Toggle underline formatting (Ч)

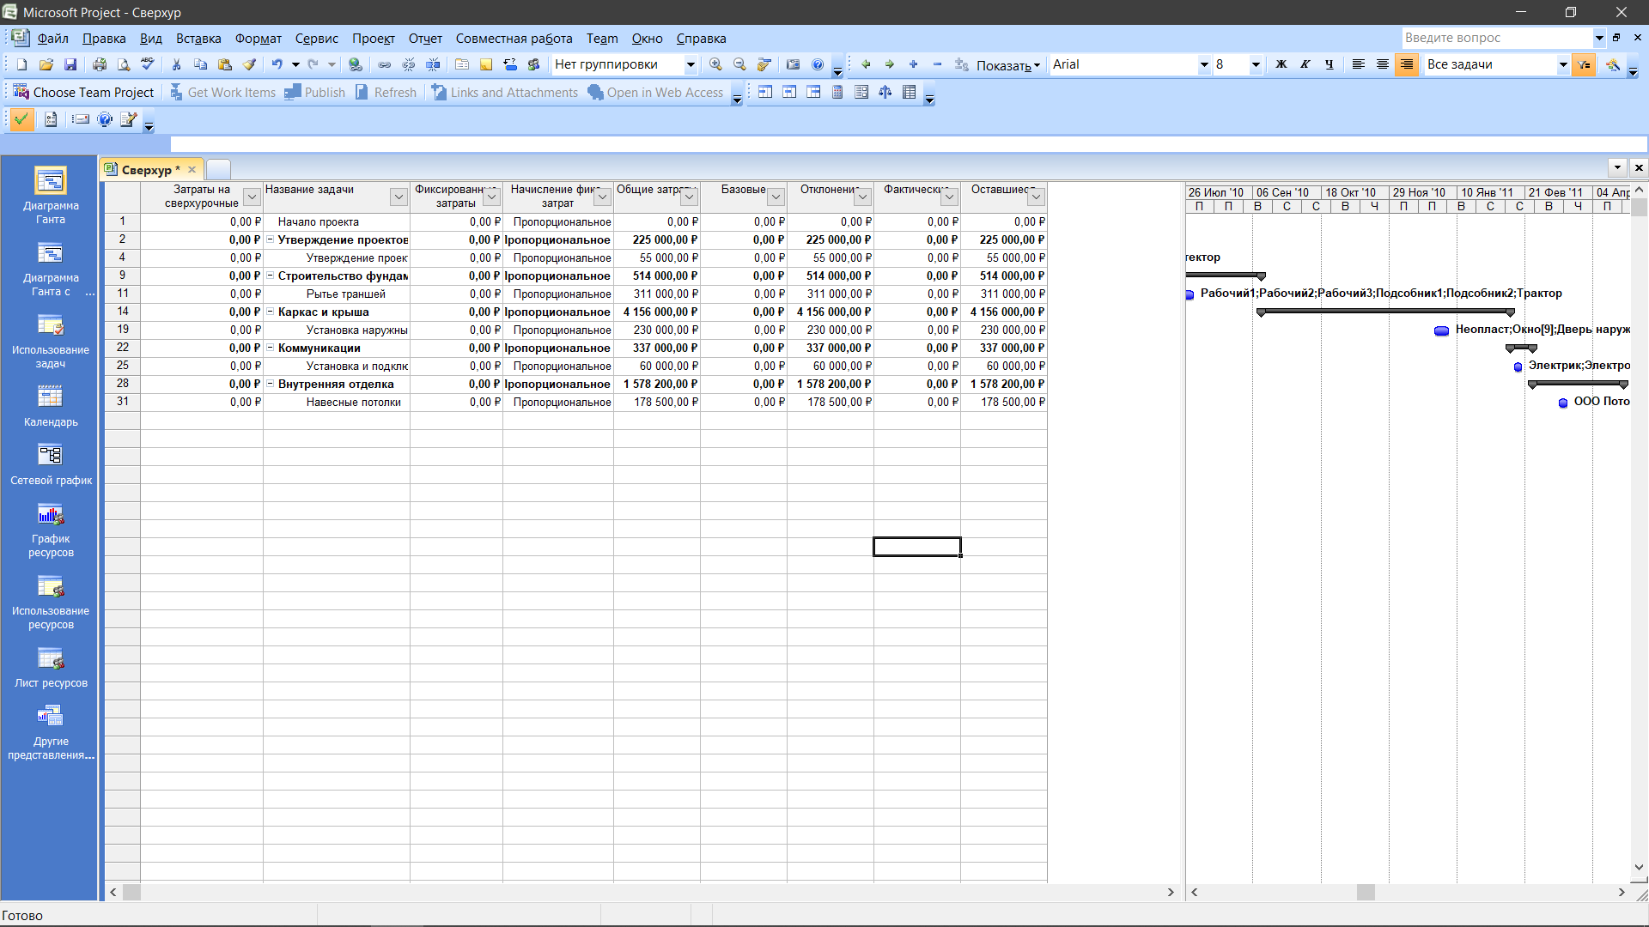[x=1330, y=64]
